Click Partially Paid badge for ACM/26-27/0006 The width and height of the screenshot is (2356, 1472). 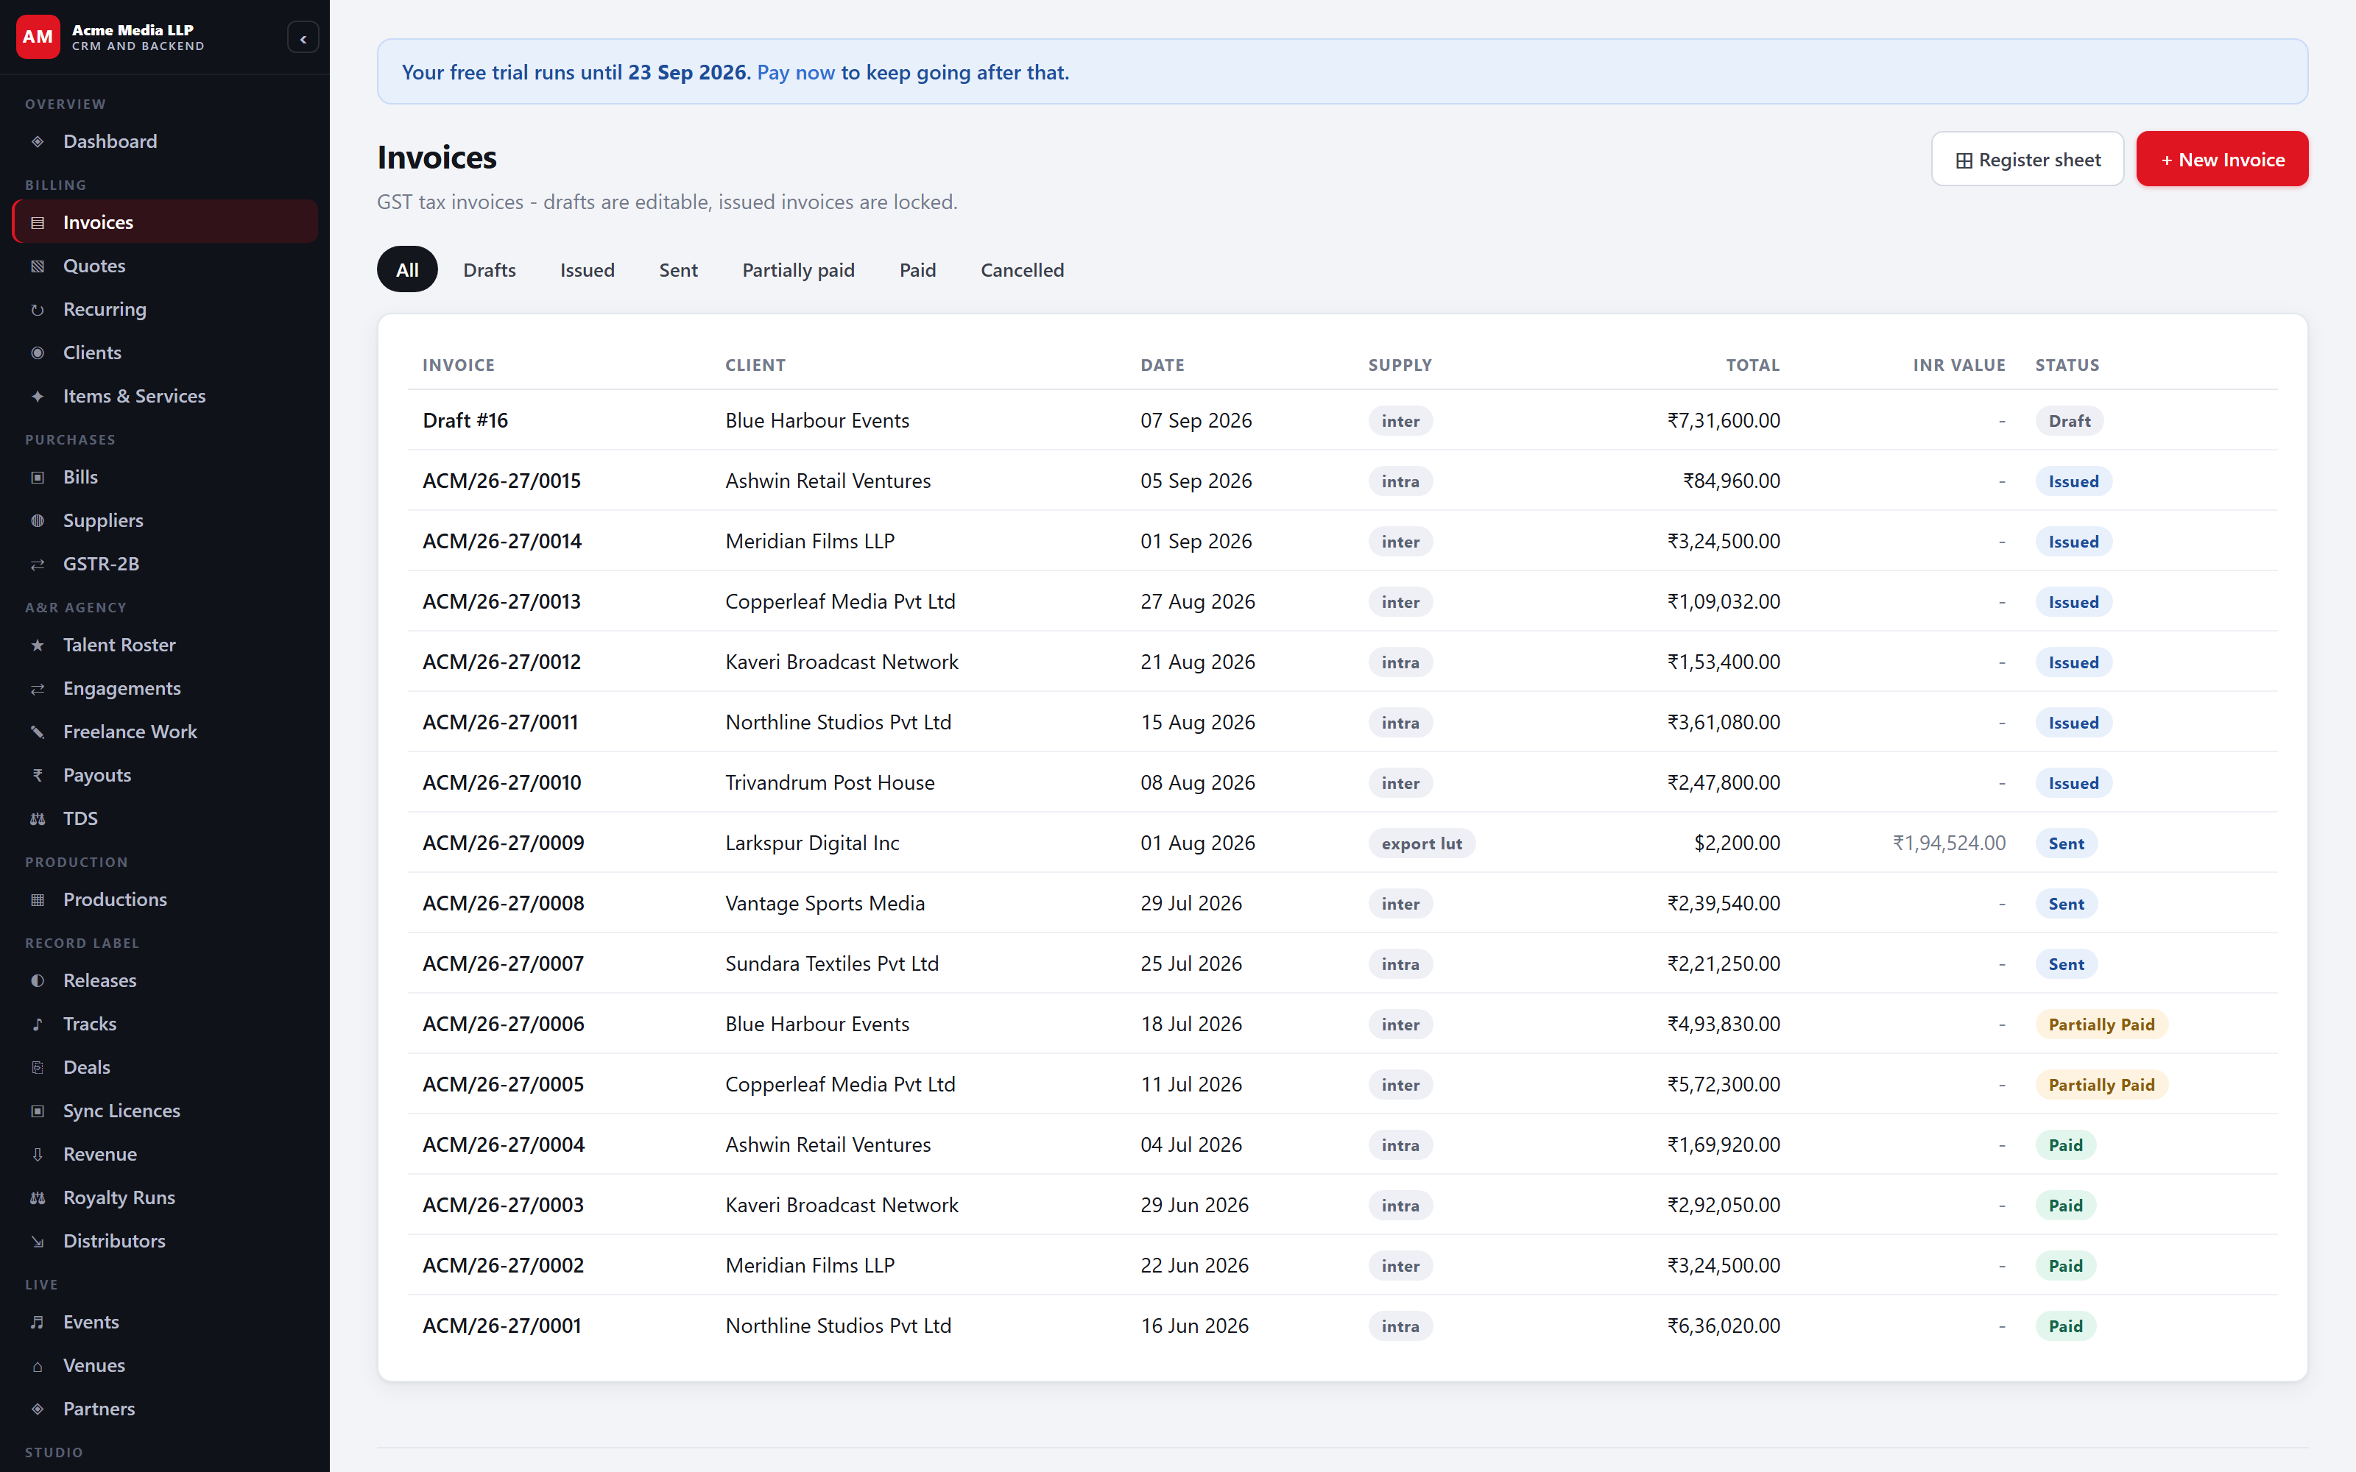pos(2101,1025)
